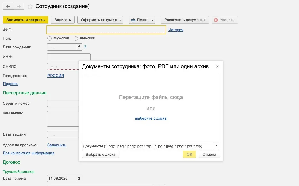The height and width of the screenshot is (186, 299).
Task: Select the Мужской radio button
Action: (49, 39)
